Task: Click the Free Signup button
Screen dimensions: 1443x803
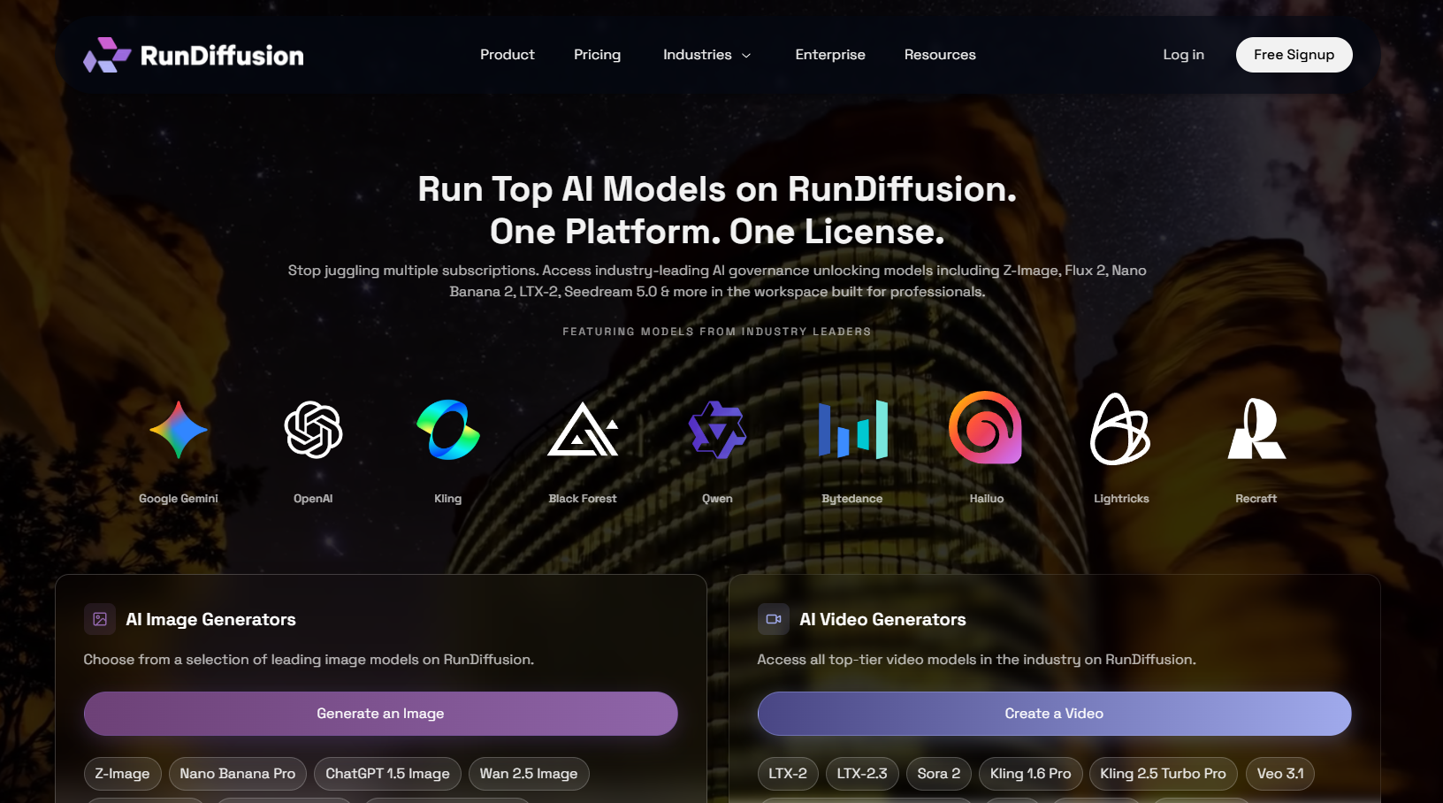Action: pos(1294,55)
